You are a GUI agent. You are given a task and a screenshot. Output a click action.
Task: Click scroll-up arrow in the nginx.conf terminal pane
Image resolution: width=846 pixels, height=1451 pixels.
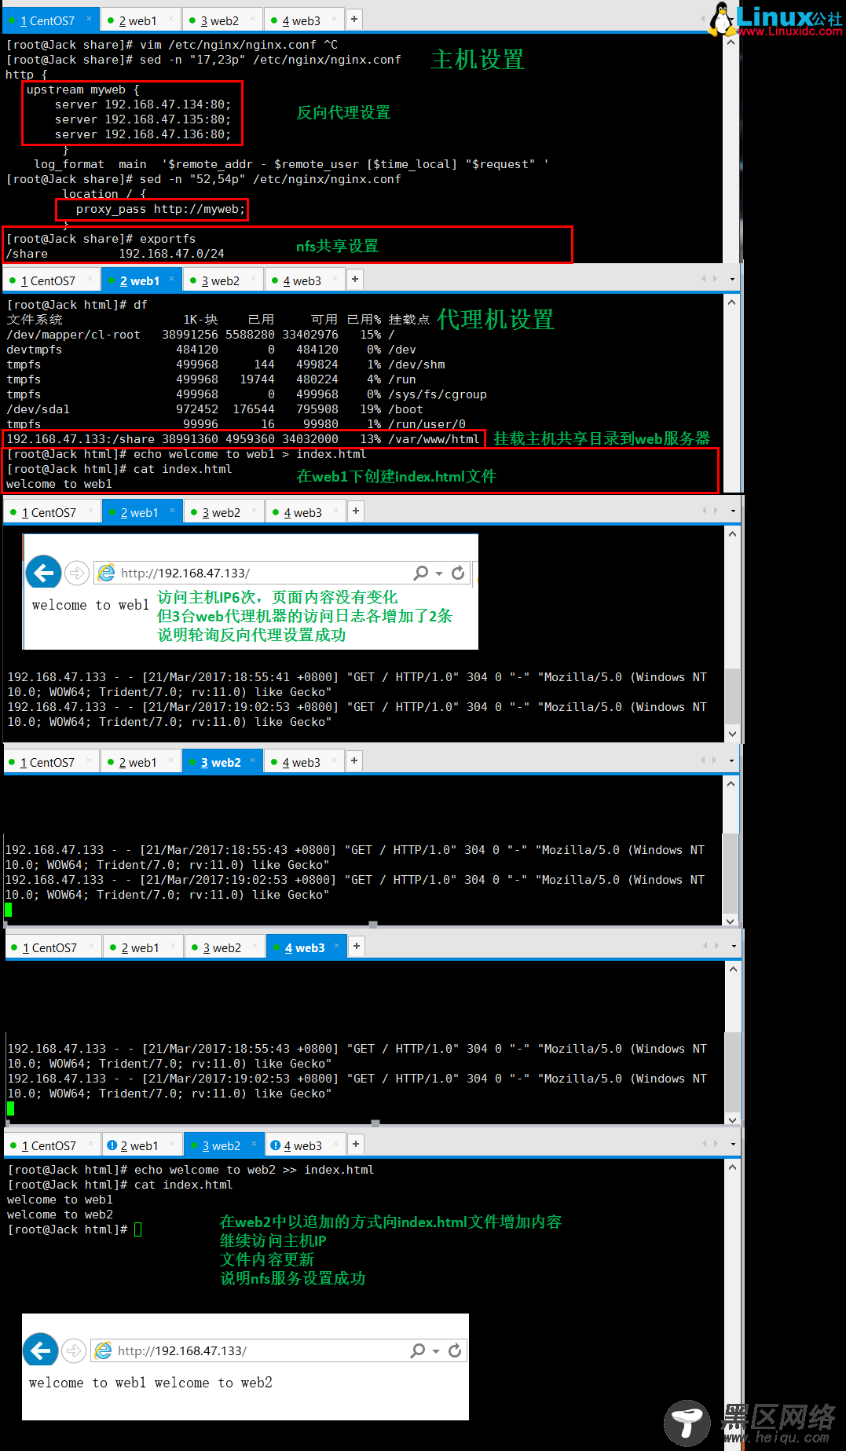731,42
